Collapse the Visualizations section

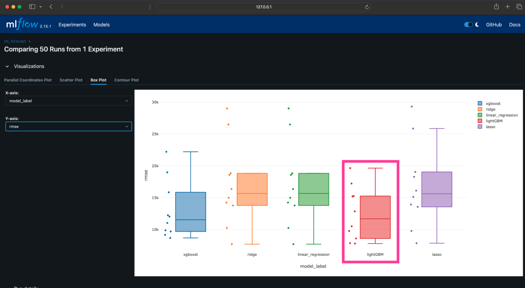pos(7,66)
